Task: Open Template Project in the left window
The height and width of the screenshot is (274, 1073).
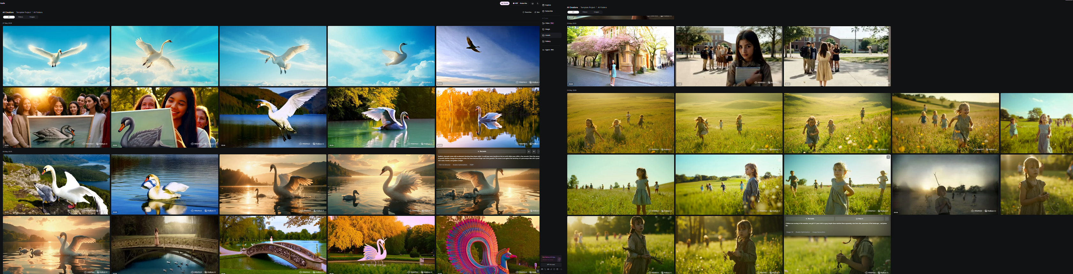Action: (x=24, y=12)
